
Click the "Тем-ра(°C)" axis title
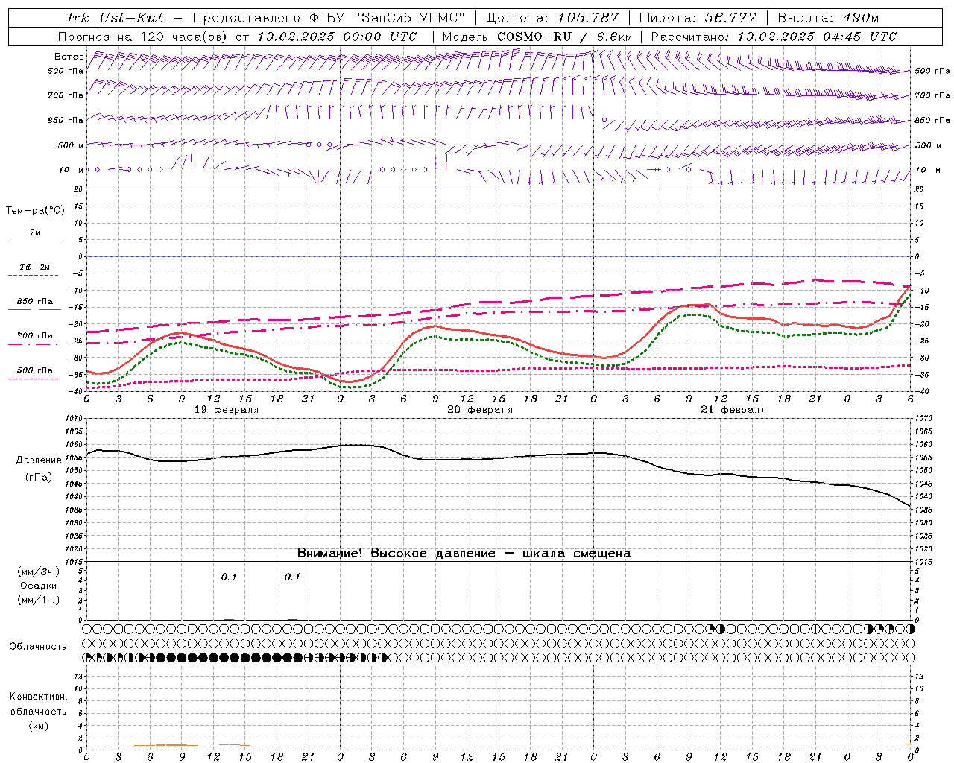35,211
